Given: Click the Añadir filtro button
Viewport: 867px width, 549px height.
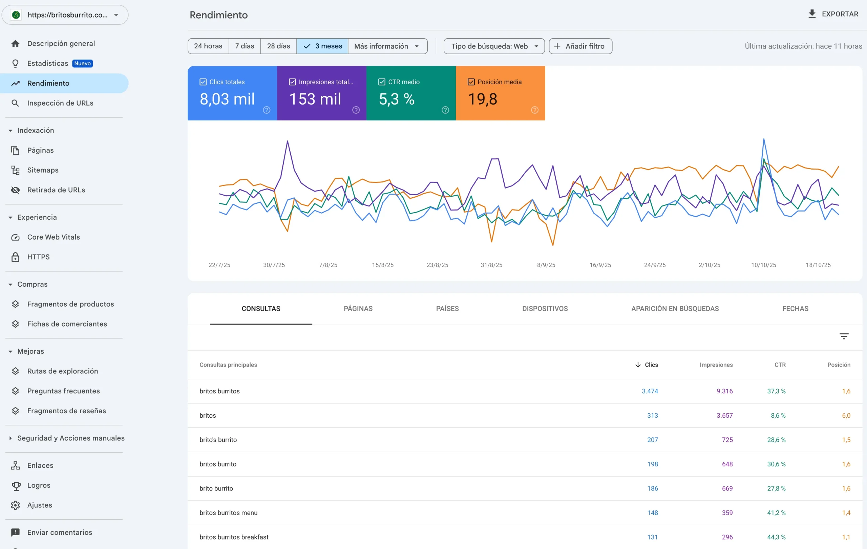Looking at the screenshot, I should click(580, 46).
